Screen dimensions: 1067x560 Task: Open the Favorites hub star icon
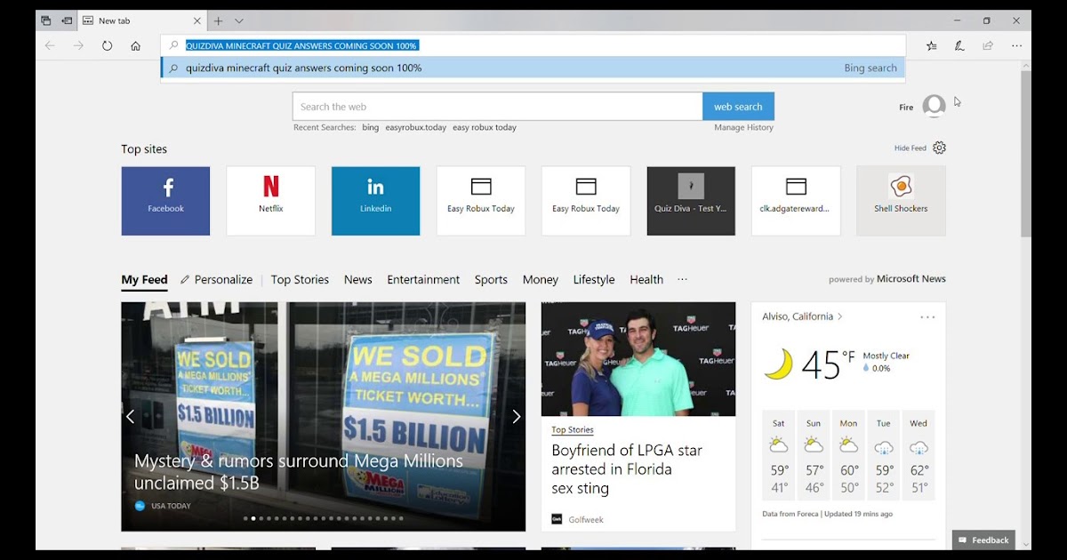tap(931, 45)
